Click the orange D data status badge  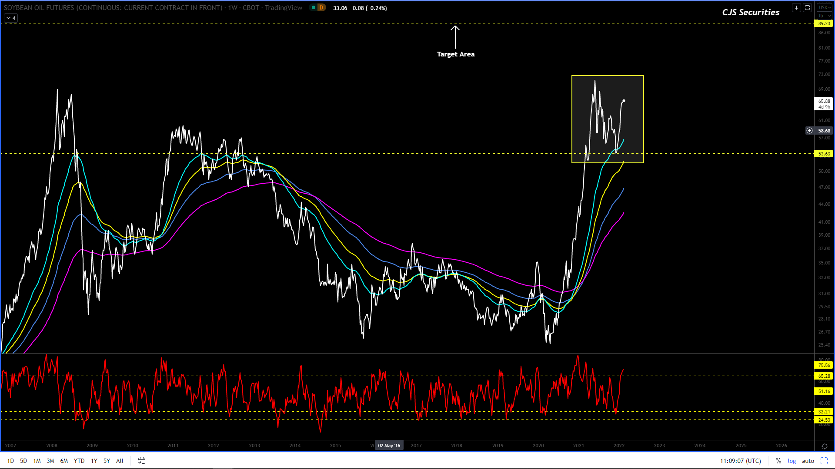(321, 8)
